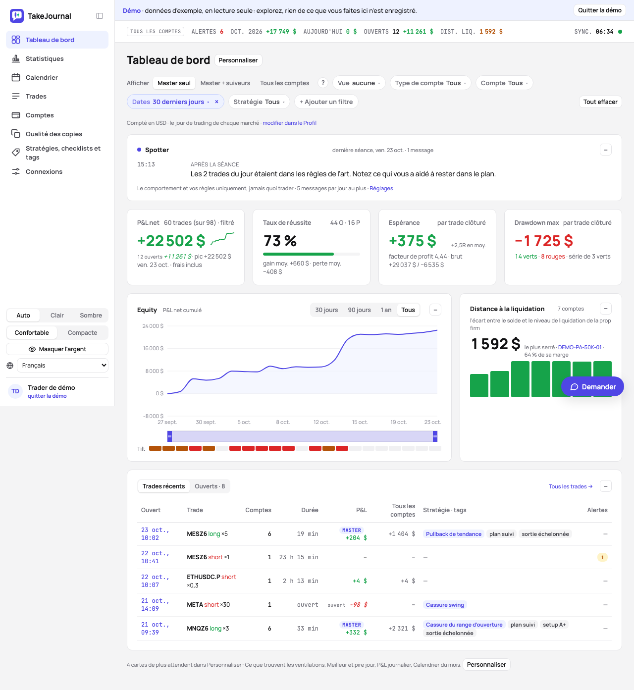Open the Connexions page
Screen dimensions: 634x690
[57, 171]
